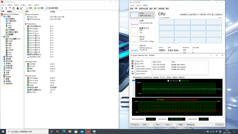Image resolution: width=238 pixels, height=134 pixels.
Task: Open the Windows Start menu
Action: point(3,131)
